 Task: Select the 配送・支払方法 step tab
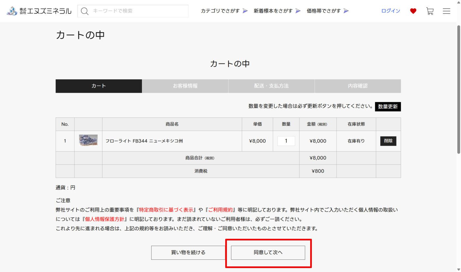click(271, 86)
